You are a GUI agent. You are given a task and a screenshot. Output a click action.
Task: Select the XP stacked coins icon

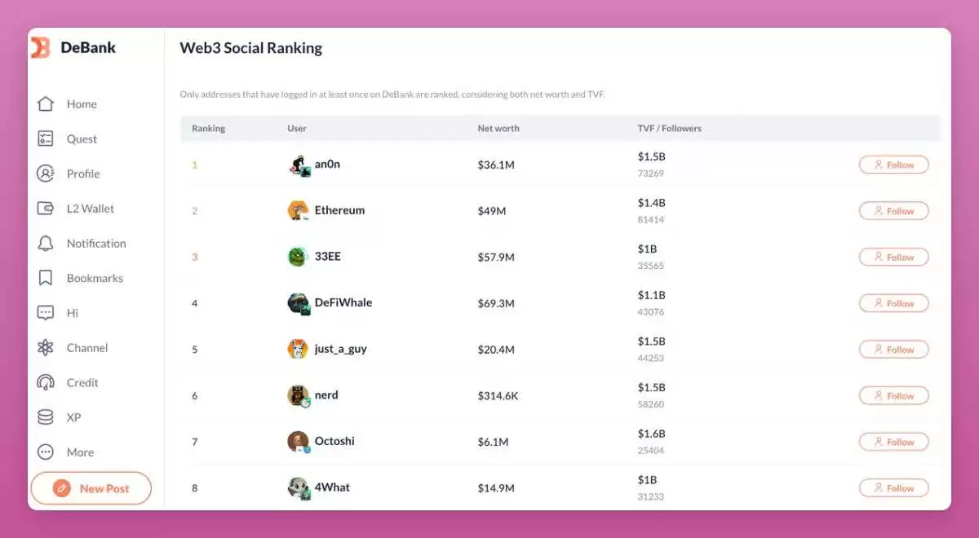[x=46, y=417]
